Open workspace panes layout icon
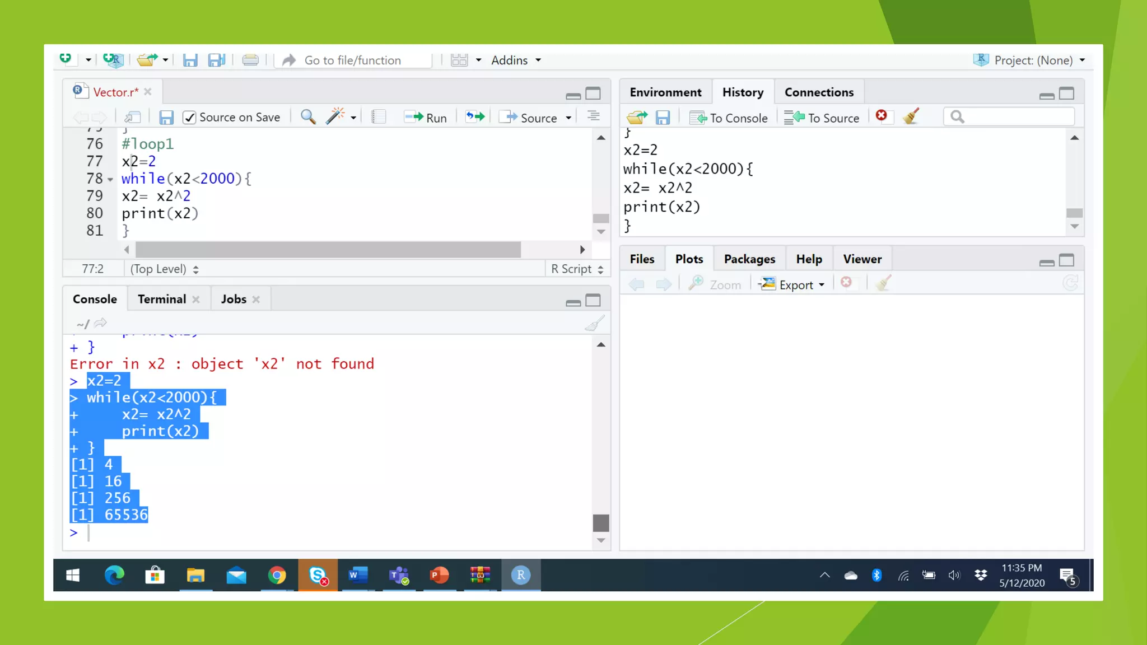The image size is (1147, 645). [459, 60]
